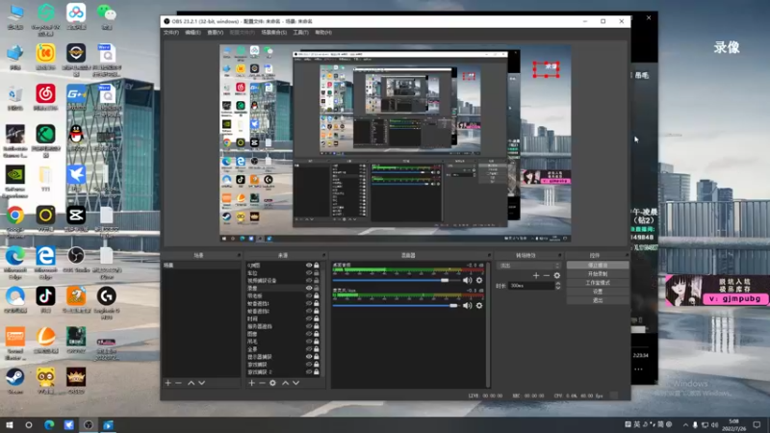Adjust the 桌面音频 volume slider
770x433 pixels.
point(397,280)
